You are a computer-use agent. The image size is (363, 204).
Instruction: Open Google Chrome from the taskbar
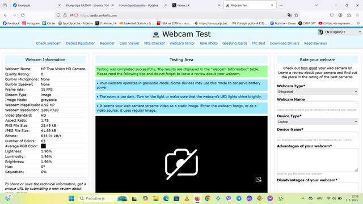[x=208, y=198]
